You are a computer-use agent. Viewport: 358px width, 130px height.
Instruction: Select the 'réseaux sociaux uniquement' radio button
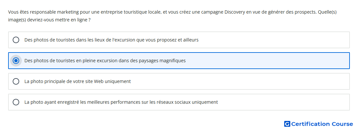coord(16,102)
